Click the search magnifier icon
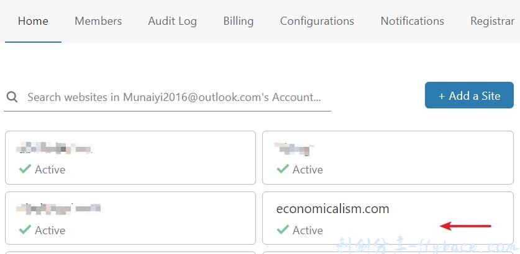Viewport: 520px width, 254px height. click(x=12, y=97)
